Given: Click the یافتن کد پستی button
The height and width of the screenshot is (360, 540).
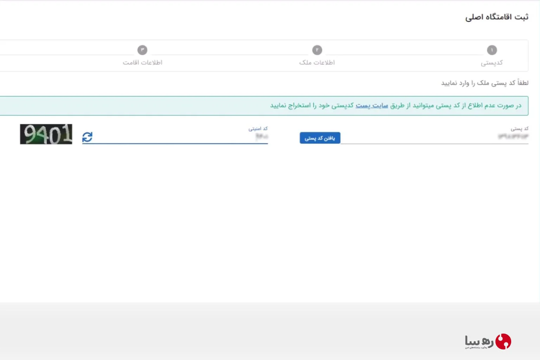Looking at the screenshot, I should click(x=320, y=138).
